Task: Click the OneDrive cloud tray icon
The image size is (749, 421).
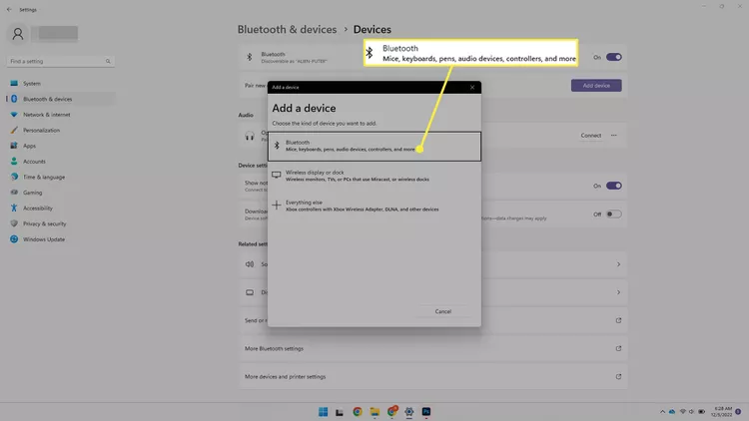Action: coord(672,411)
